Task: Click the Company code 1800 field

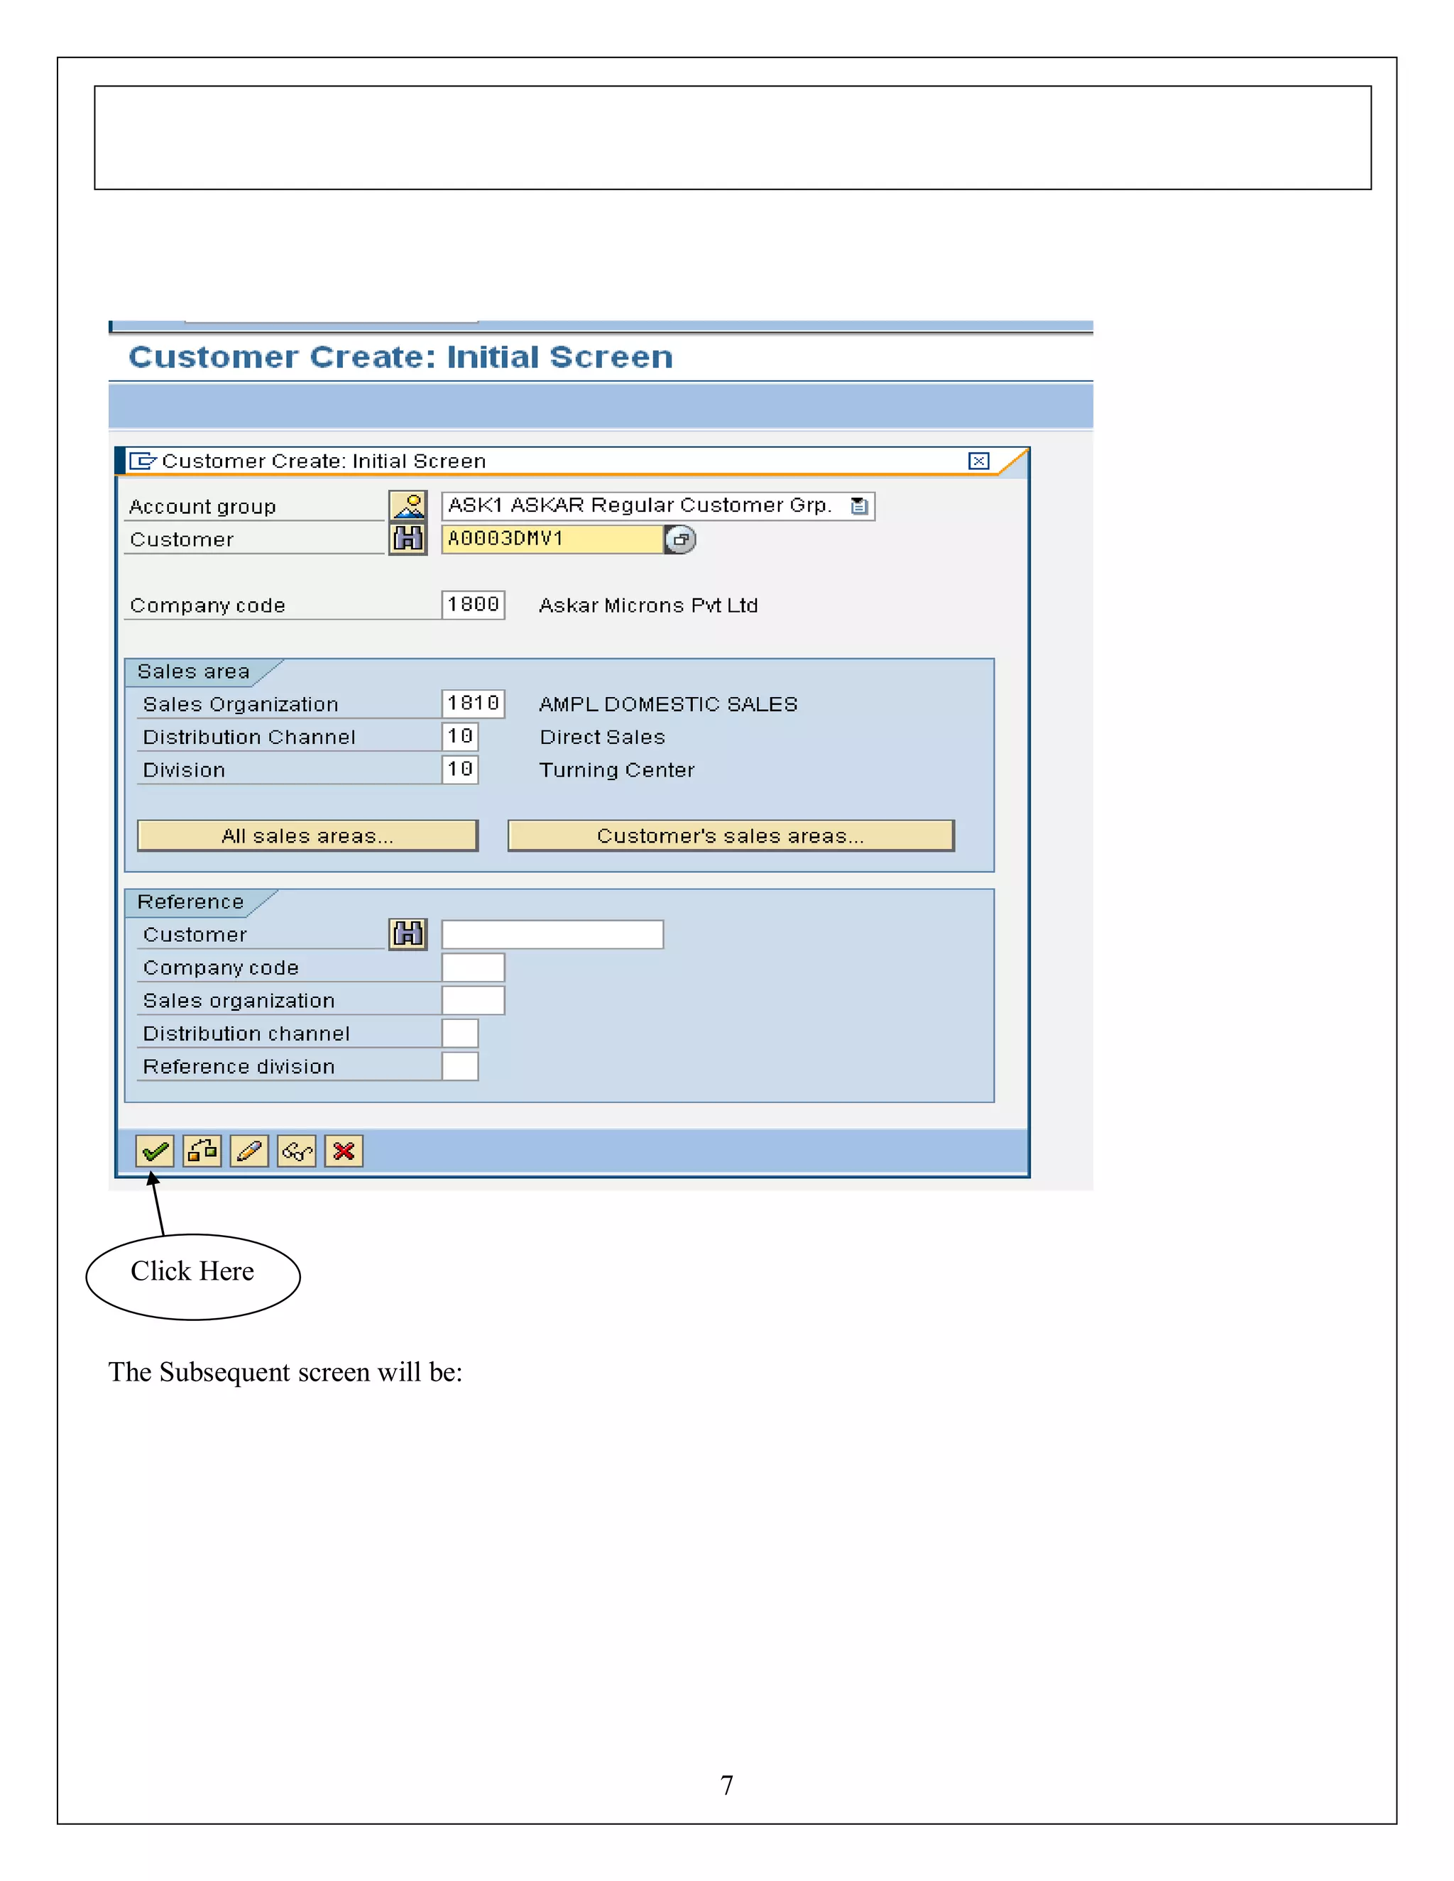Action: (473, 605)
